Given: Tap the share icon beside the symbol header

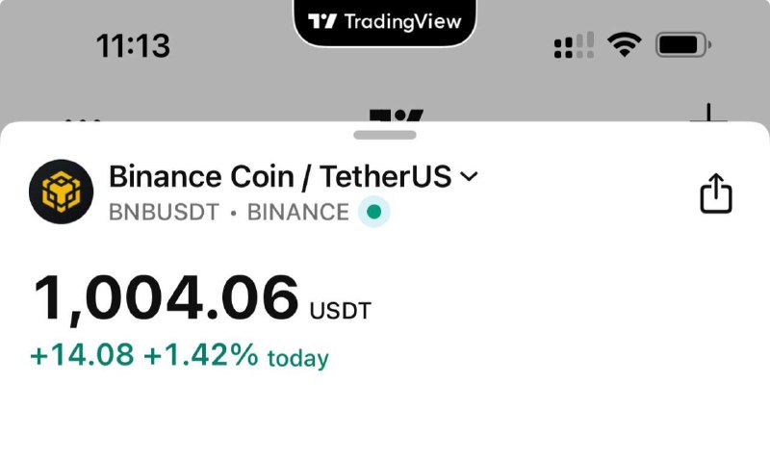Looking at the screenshot, I should tap(715, 193).
